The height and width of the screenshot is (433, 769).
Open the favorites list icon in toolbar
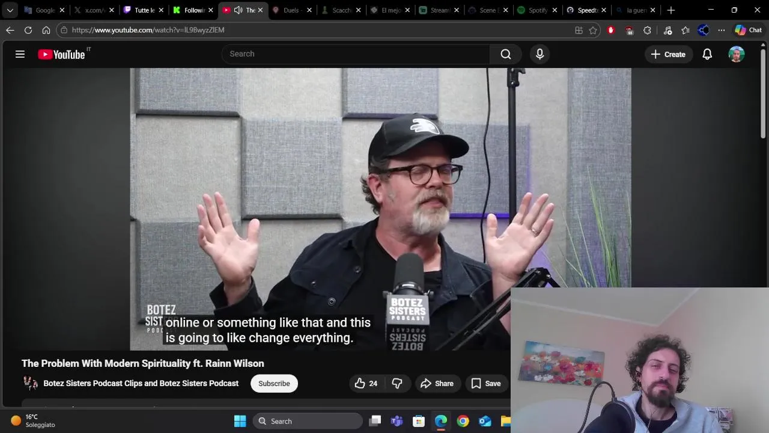pyautogui.click(x=685, y=30)
